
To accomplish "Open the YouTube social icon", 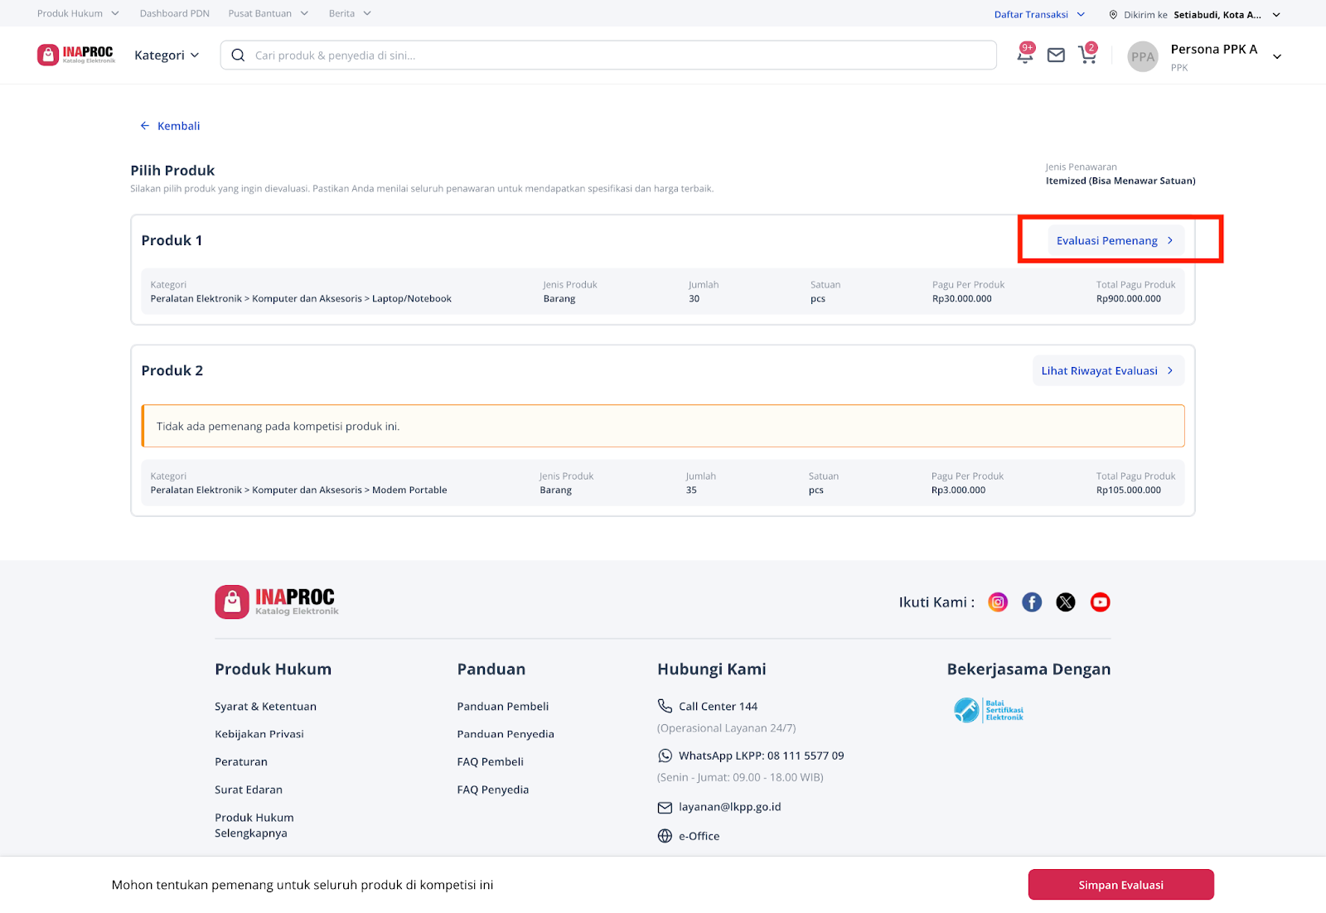I will (x=1100, y=602).
